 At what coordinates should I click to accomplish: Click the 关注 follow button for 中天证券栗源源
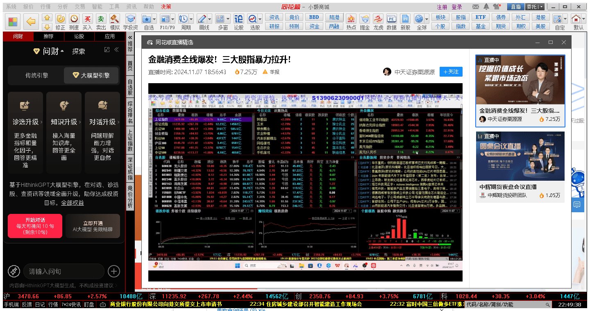(451, 72)
